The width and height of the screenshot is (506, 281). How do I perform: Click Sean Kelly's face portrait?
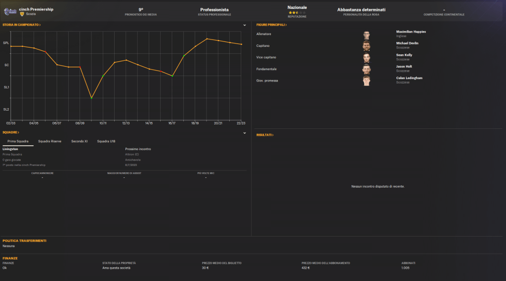[366, 58]
